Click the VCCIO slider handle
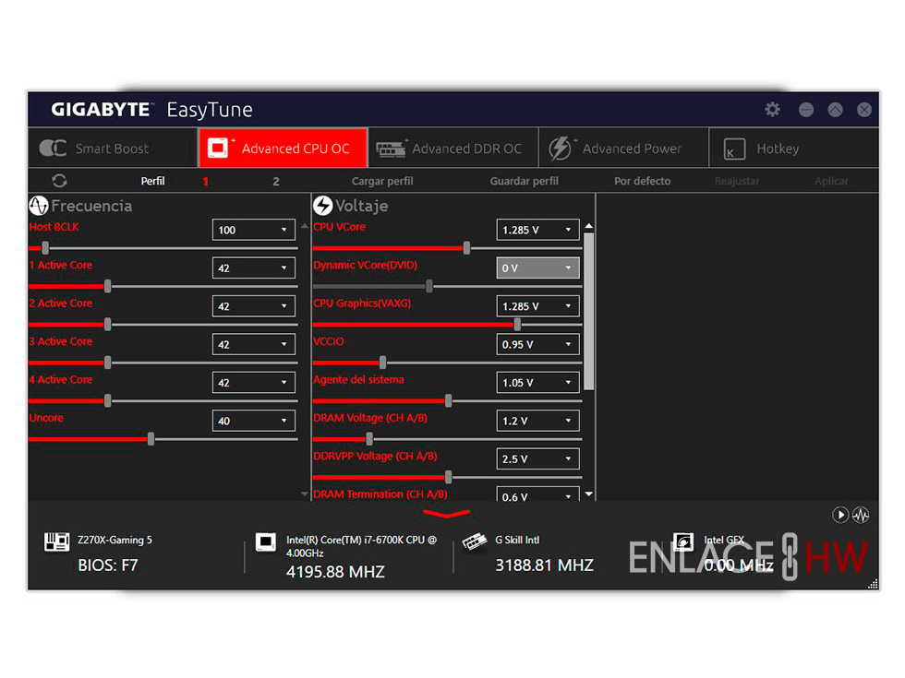 pyautogui.click(x=382, y=363)
